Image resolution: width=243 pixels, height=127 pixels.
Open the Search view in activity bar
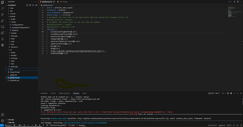tap(2, 8)
